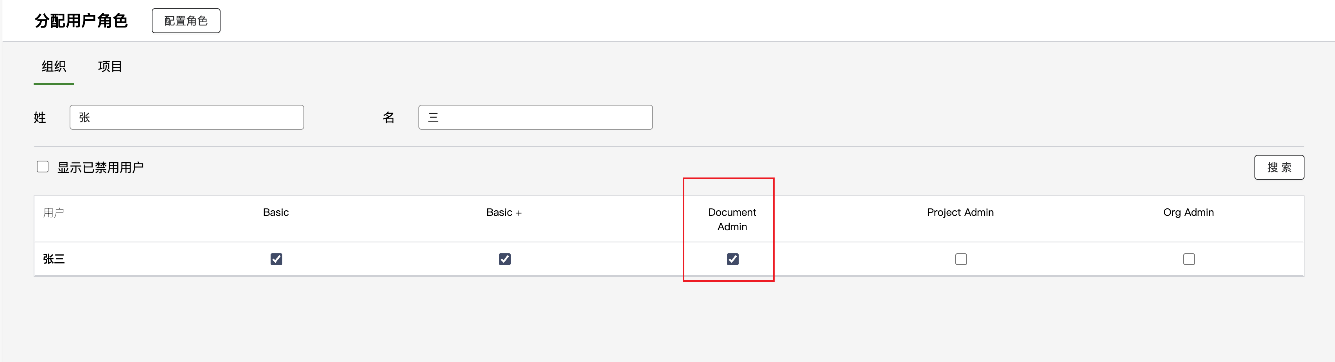Click the user name 张三 in the table
The width and height of the screenshot is (1335, 362).
point(54,259)
